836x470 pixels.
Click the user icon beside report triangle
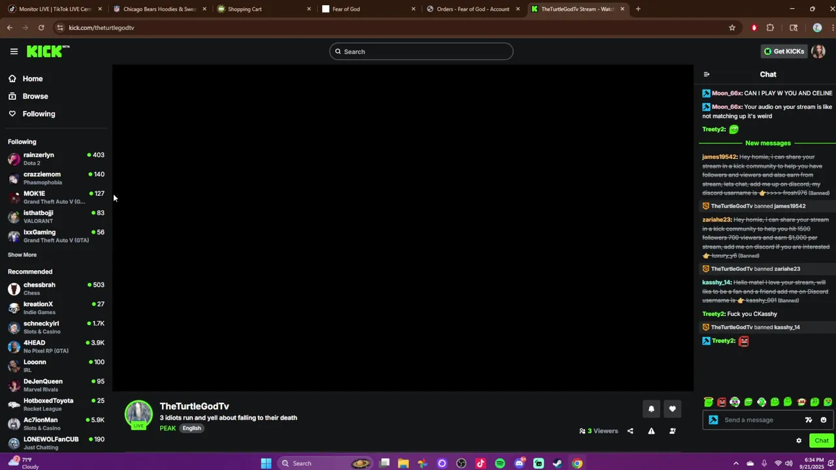pyautogui.click(x=672, y=431)
